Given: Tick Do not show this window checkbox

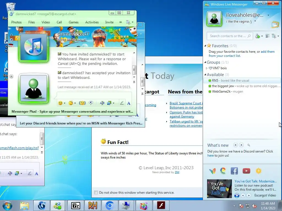Looking at the screenshot, I should [x=96, y=193].
